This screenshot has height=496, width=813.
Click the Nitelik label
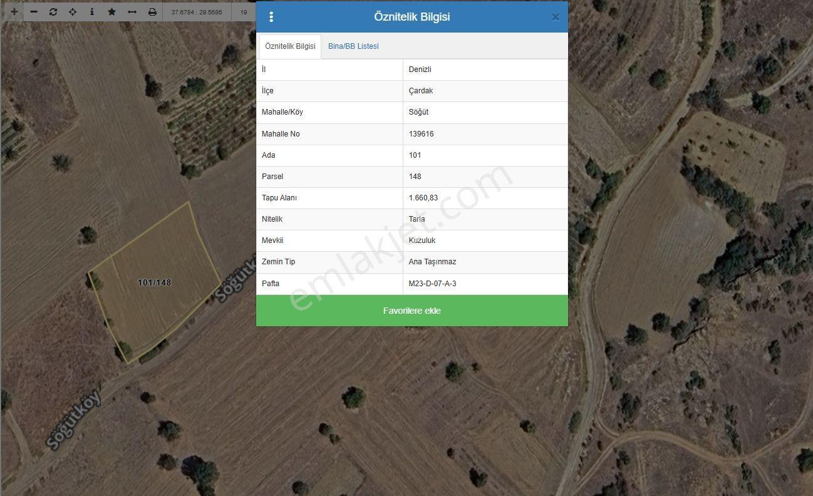click(272, 219)
